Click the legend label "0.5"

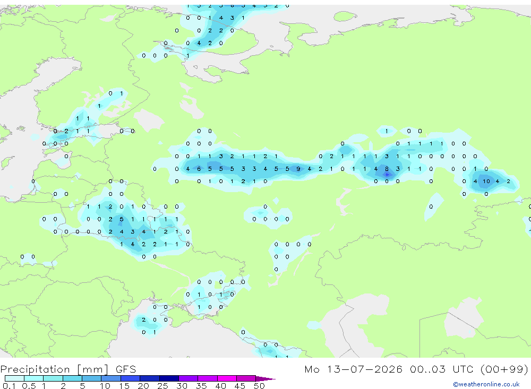tap(29, 386)
